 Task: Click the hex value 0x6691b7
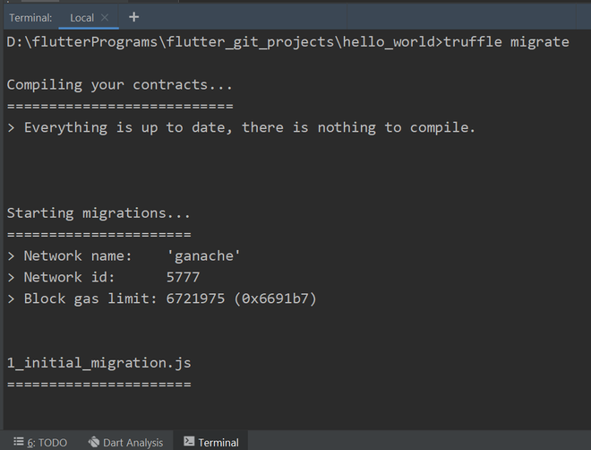(x=275, y=299)
